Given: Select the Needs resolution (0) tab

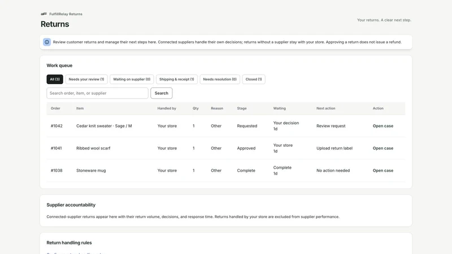Looking at the screenshot, I should point(220,79).
